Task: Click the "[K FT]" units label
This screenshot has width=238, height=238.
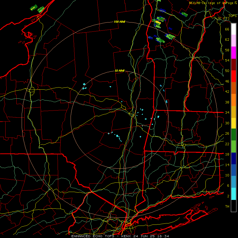Action: (x=223, y=18)
